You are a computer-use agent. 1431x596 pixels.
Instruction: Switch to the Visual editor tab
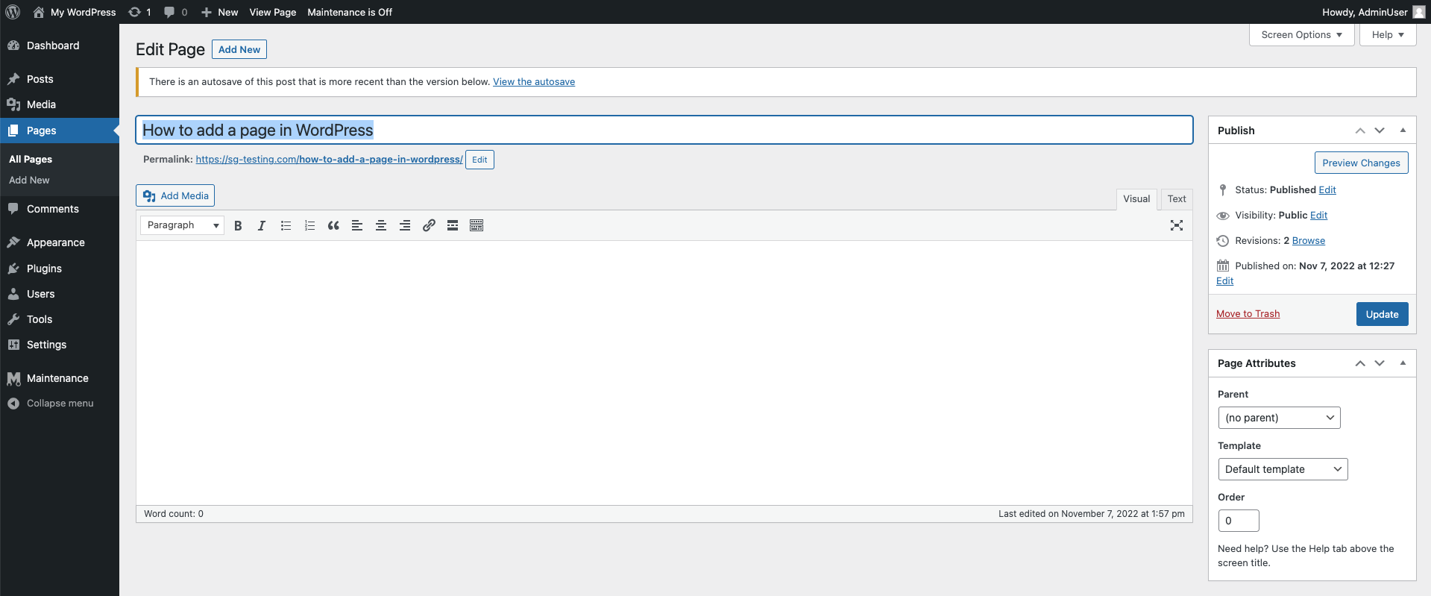tap(1136, 199)
